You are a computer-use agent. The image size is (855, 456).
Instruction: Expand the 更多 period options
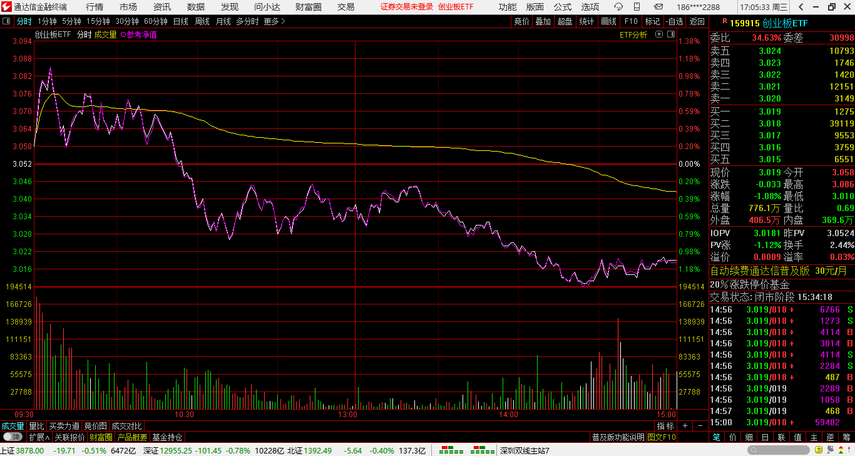[x=274, y=21]
